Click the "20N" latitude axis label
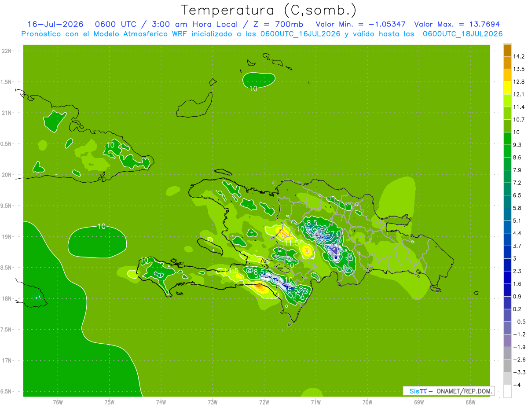The image size is (528, 408). 7,175
